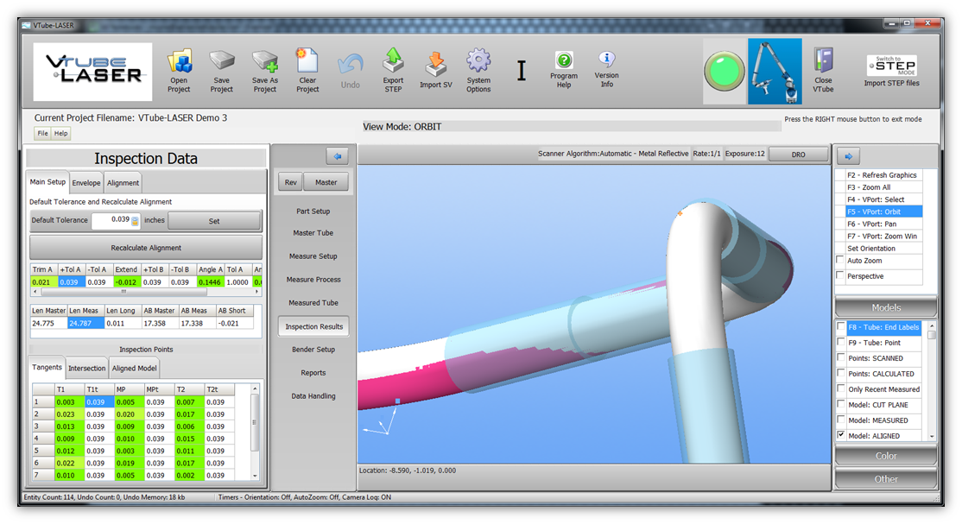Image resolution: width=962 pixels, height=524 pixels.
Task: Toggle the Perspective checkbox
Action: 840,276
